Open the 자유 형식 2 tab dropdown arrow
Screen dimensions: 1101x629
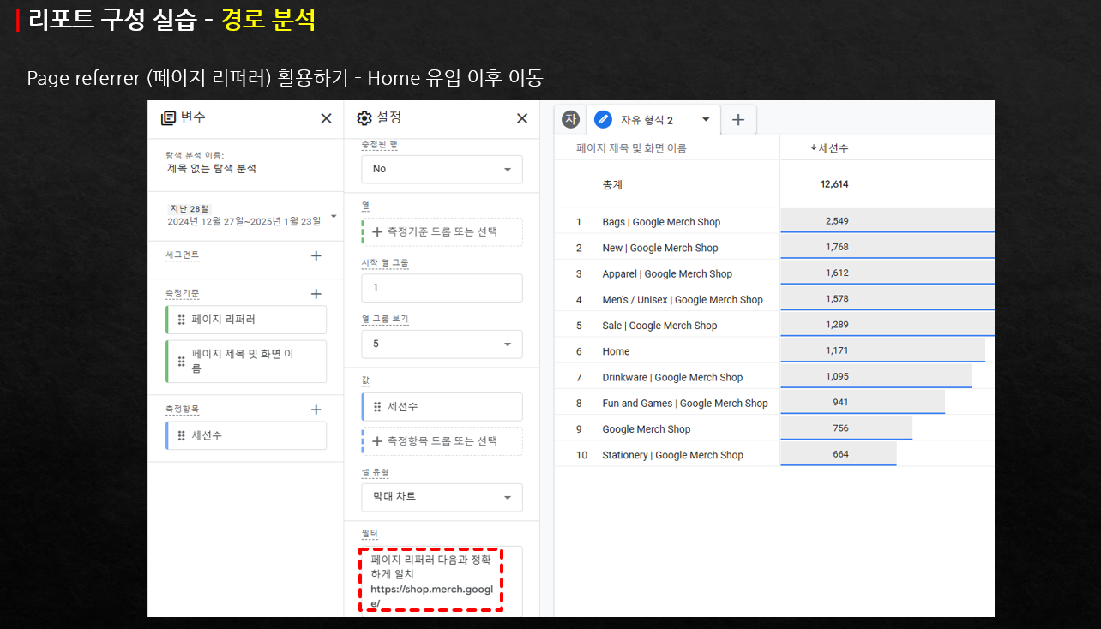706,118
